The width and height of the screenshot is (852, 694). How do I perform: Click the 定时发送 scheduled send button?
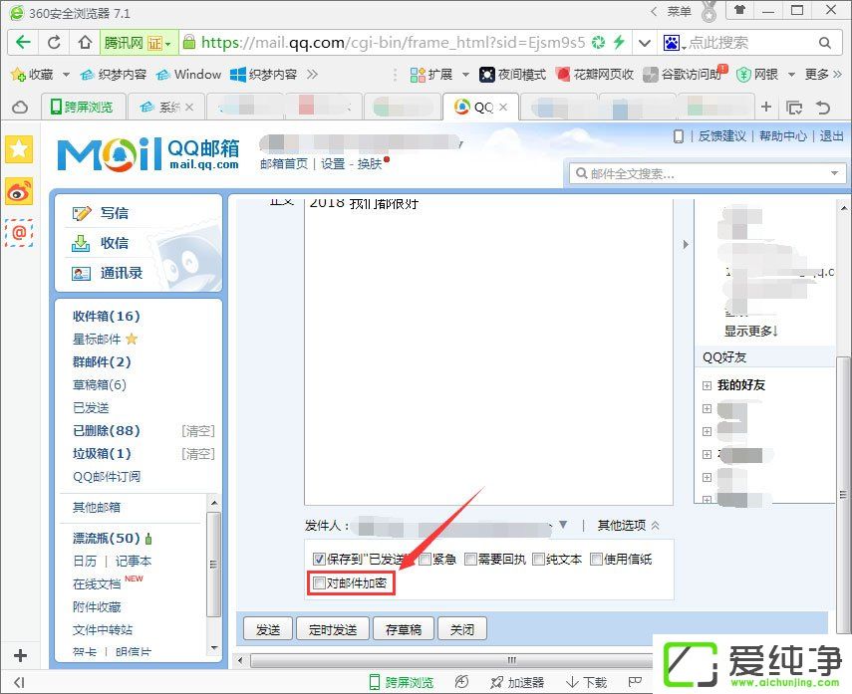coord(332,628)
